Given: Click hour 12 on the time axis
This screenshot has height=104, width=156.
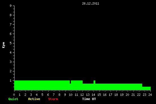Looking at the screenshot, I should click(82, 95).
